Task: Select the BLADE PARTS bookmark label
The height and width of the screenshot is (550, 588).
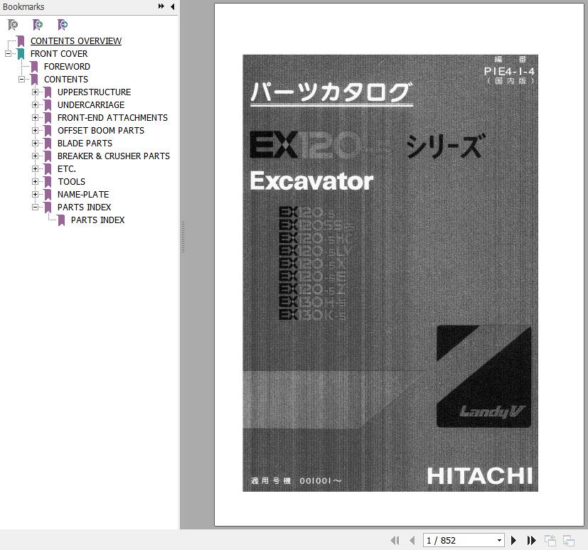Action: [x=85, y=143]
